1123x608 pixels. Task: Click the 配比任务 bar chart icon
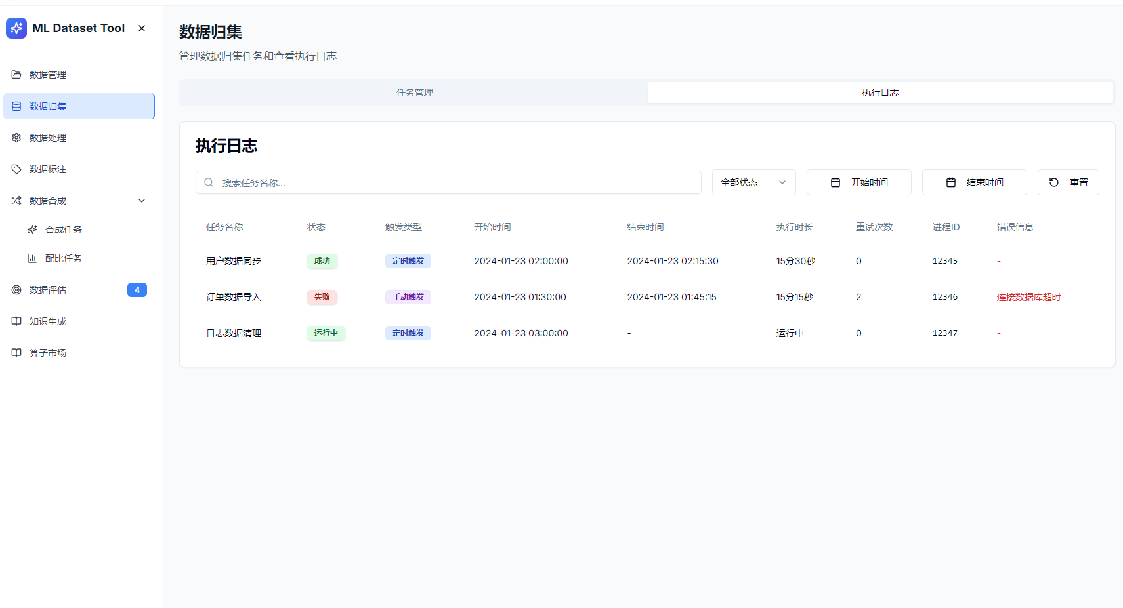(x=32, y=258)
